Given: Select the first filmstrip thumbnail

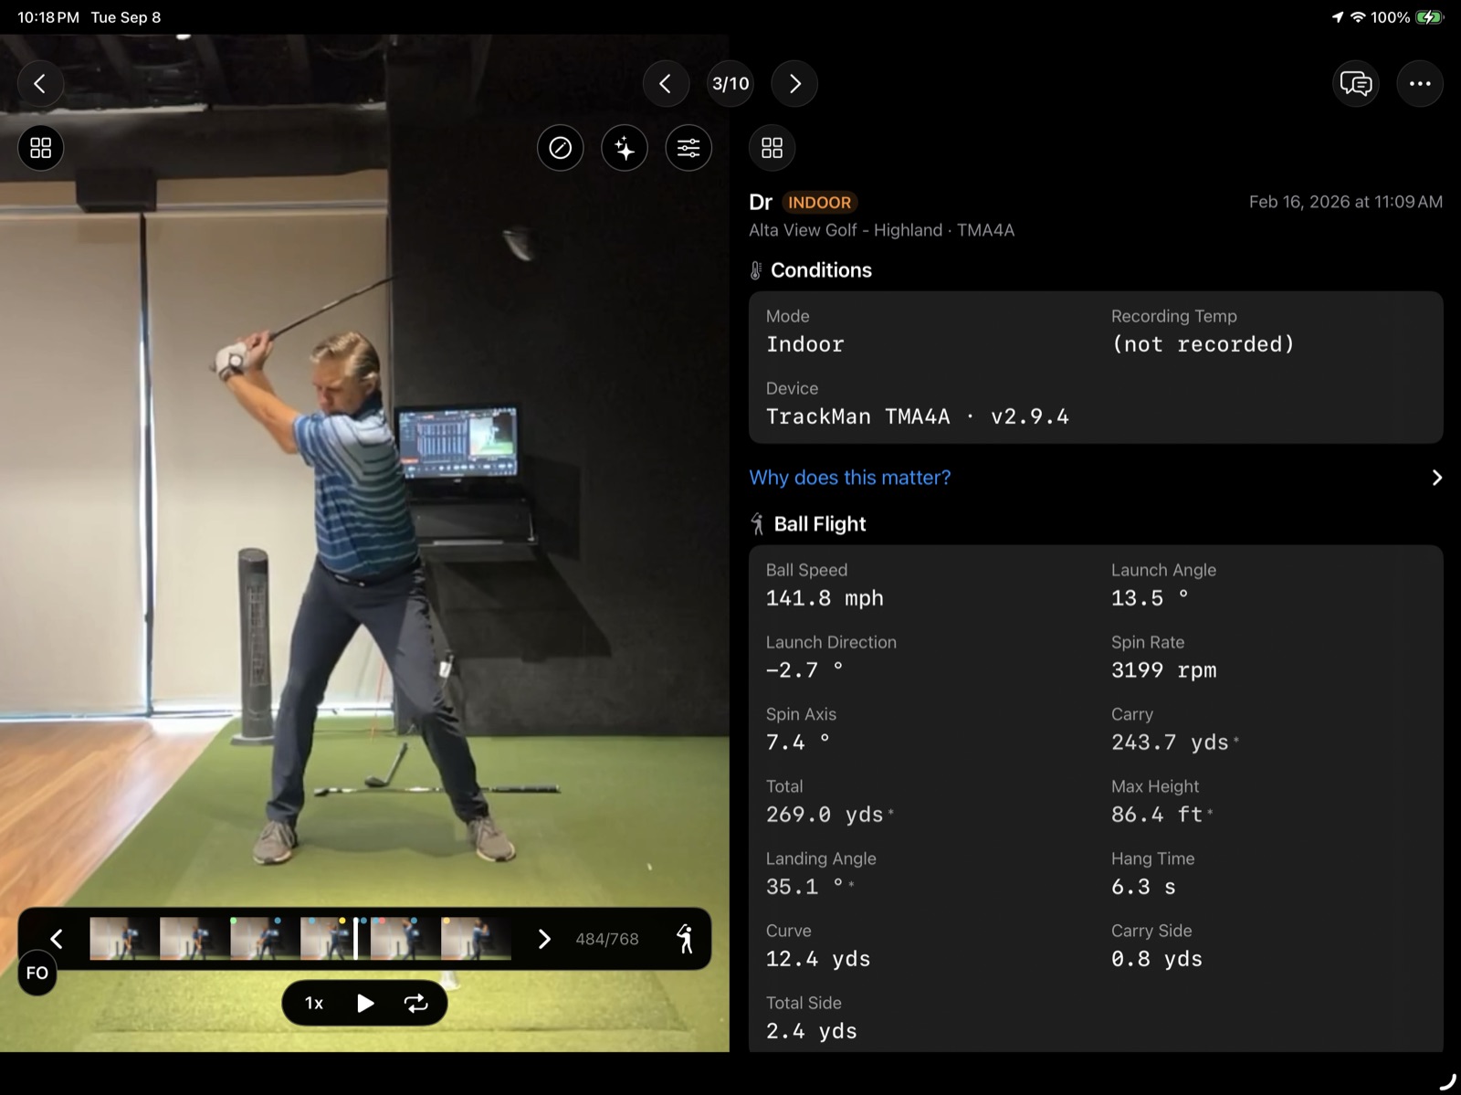Looking at the screenshot, I should 124,939.
